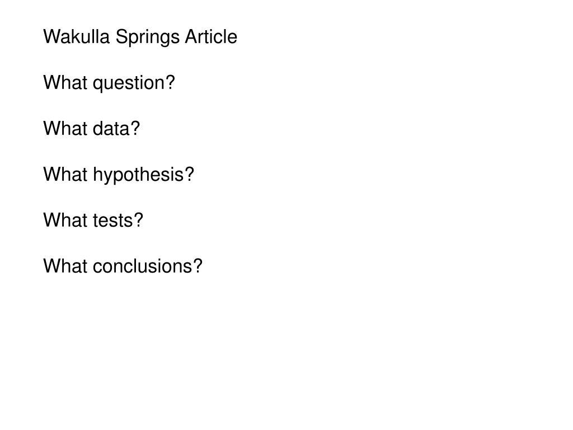The height and width of the screenshot is (430, 573).
Task: Click 'What' before the word hypothesis
Action: (65, 175)
